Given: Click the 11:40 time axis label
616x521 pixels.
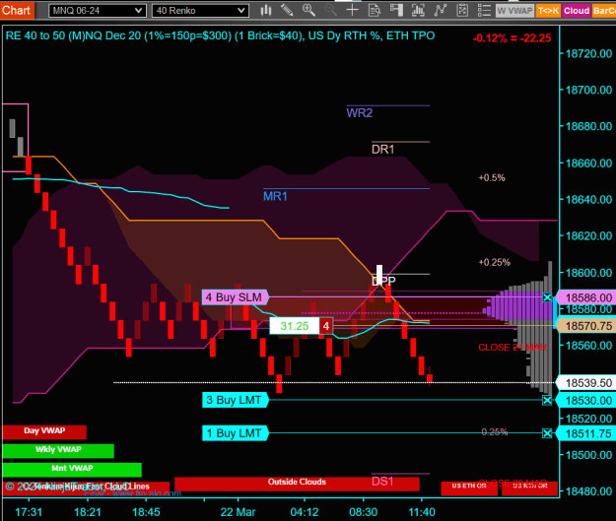Looking at the screenshot, I should click(422, 512).
